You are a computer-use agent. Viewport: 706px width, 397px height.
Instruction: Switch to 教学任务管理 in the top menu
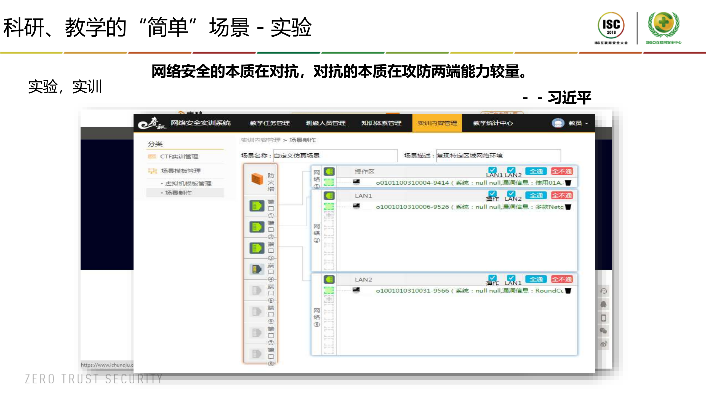point(270,123)
